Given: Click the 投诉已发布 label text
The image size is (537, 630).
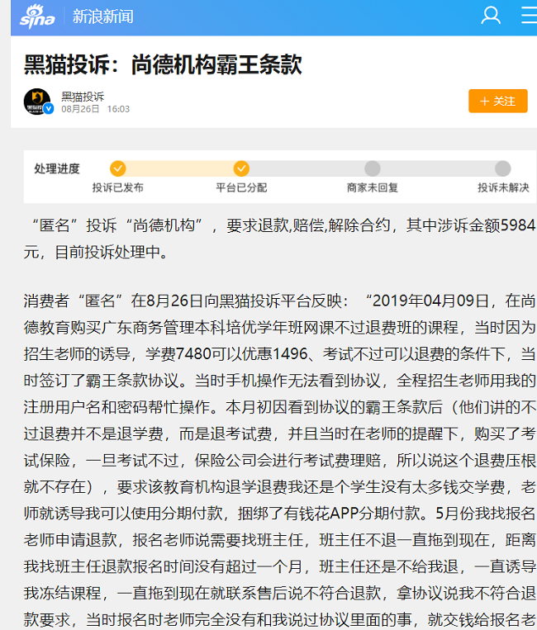Looking at the screenshot, I should [118, 187].
